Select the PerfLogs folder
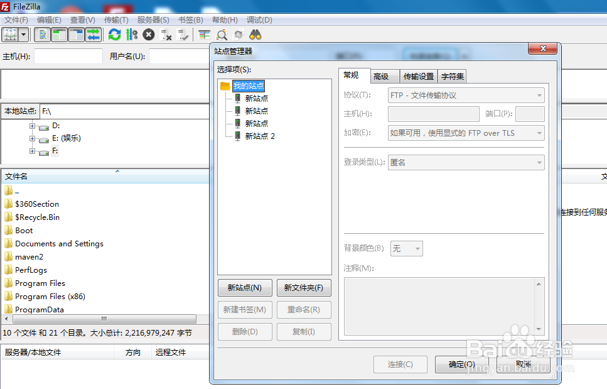607x389 pixels. (x=31, y=270)
